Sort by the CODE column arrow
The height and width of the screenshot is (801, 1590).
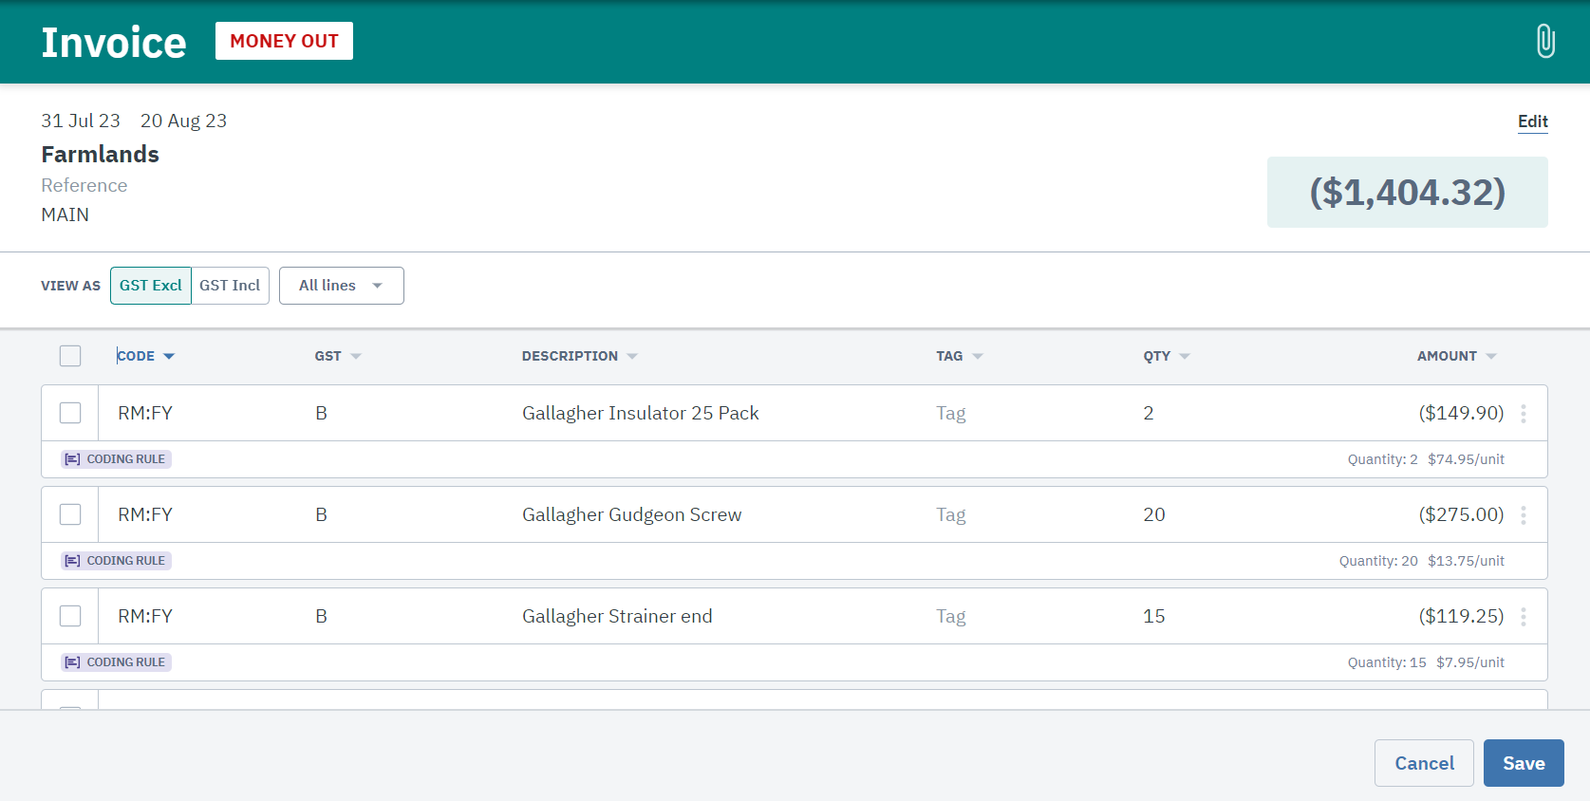point(169,357)
